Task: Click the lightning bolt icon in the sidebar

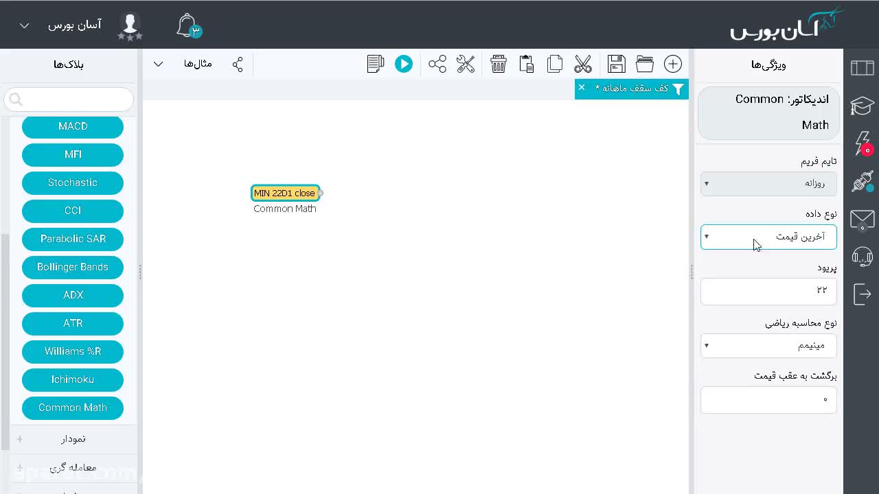Action: pos(863,143)
